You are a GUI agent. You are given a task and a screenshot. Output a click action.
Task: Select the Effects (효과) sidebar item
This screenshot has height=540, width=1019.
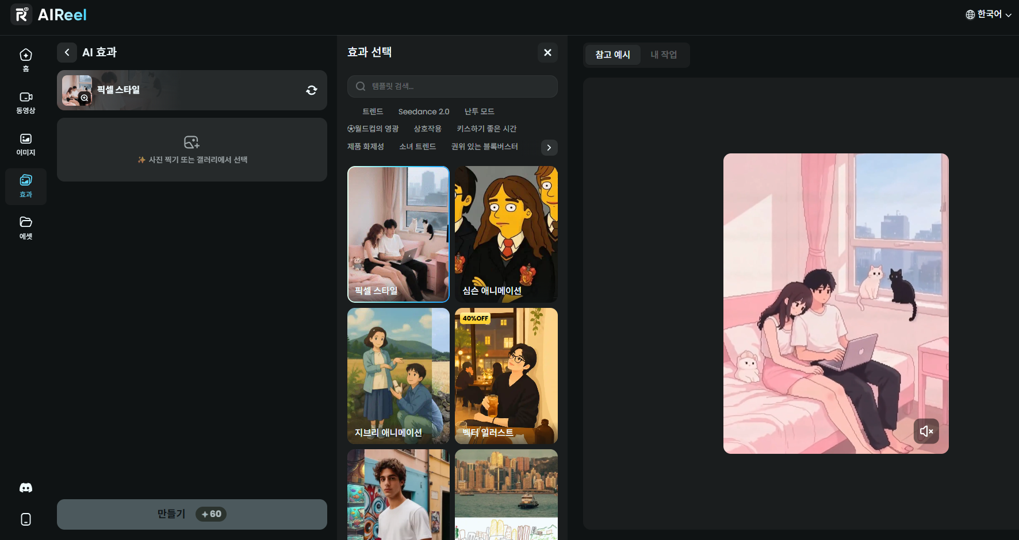pyautogui.click(x=26, y=186)
